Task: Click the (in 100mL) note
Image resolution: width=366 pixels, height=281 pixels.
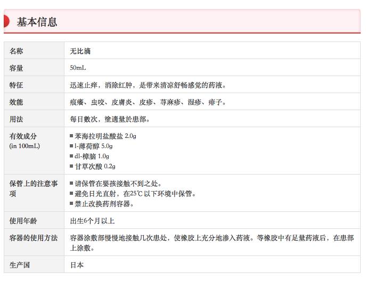Action: 25,146
